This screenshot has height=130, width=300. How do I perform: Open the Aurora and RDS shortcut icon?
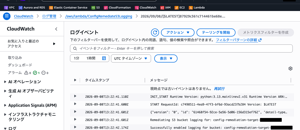tap(20, 7)
